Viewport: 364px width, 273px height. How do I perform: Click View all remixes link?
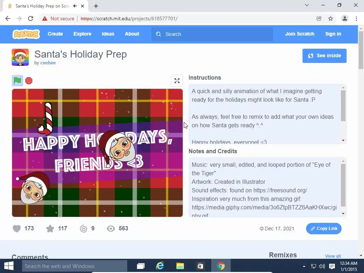click(x=333, y=256)
